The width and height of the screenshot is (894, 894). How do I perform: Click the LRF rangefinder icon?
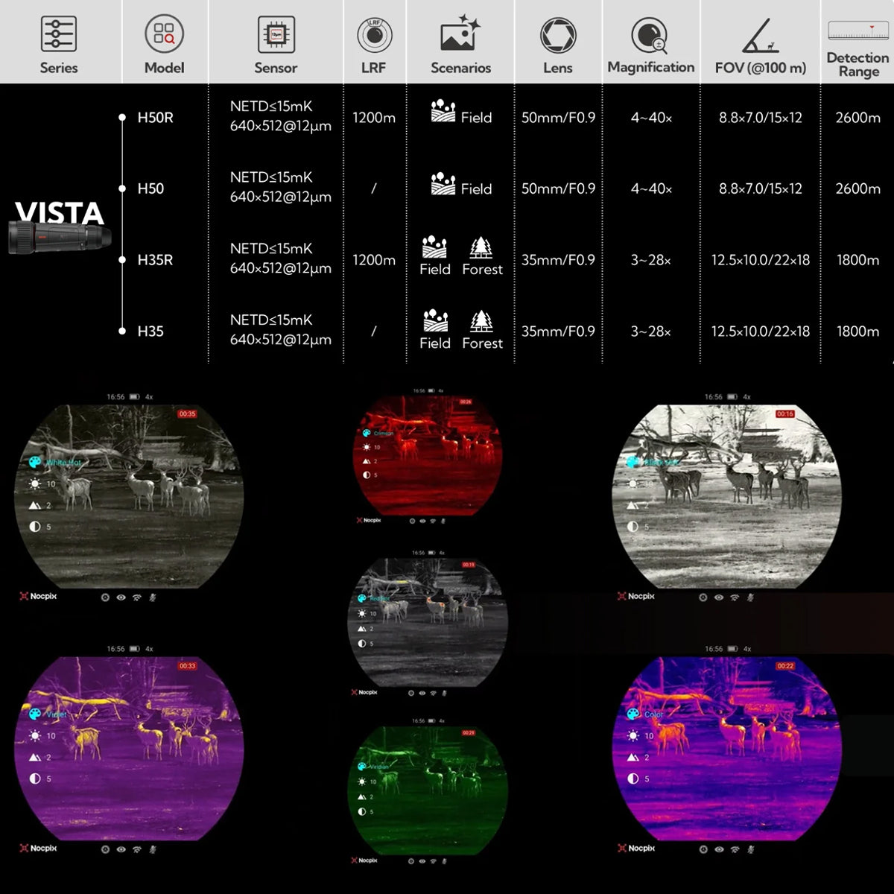point(374,34)
